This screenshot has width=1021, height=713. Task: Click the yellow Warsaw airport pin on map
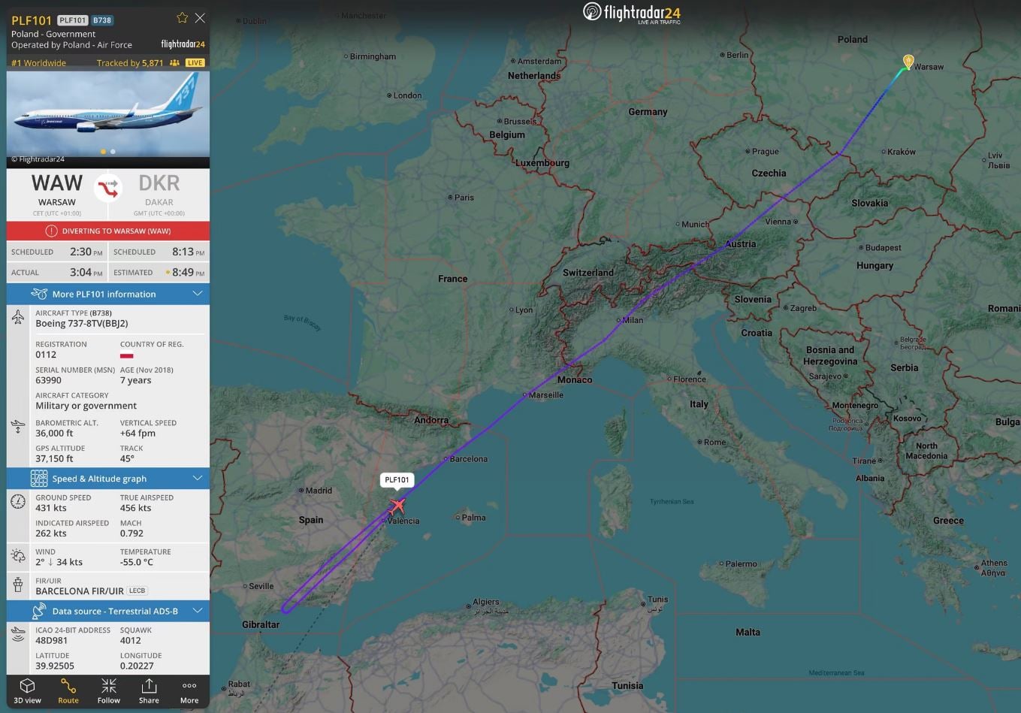(908, 62)
